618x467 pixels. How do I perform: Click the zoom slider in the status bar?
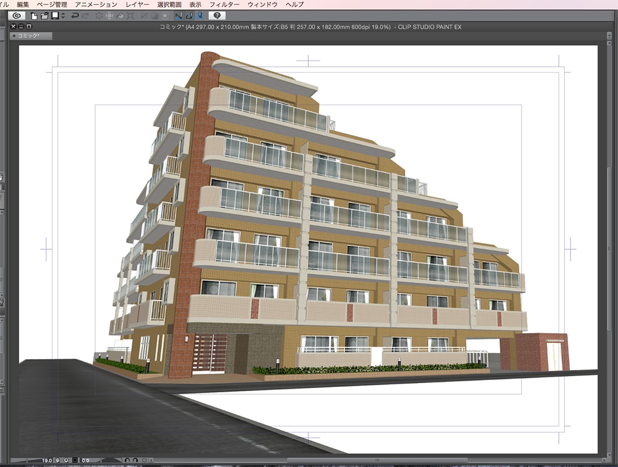(25, 460)
